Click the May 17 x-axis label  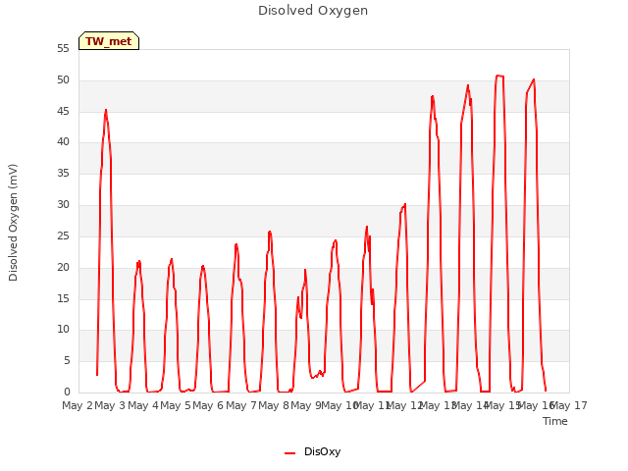(569, 405)
